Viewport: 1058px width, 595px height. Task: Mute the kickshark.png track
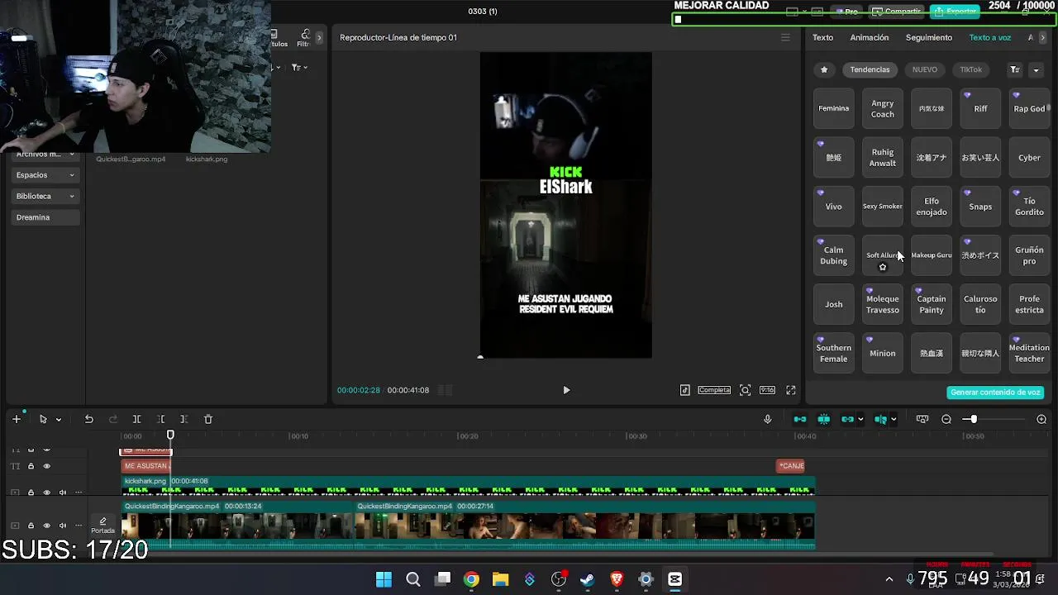point(62,493)
